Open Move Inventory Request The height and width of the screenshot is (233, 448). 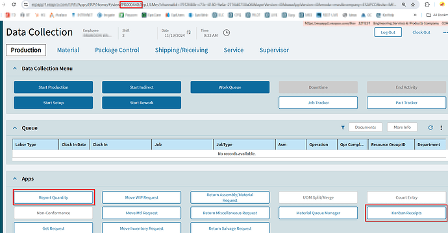coord(142,228)
